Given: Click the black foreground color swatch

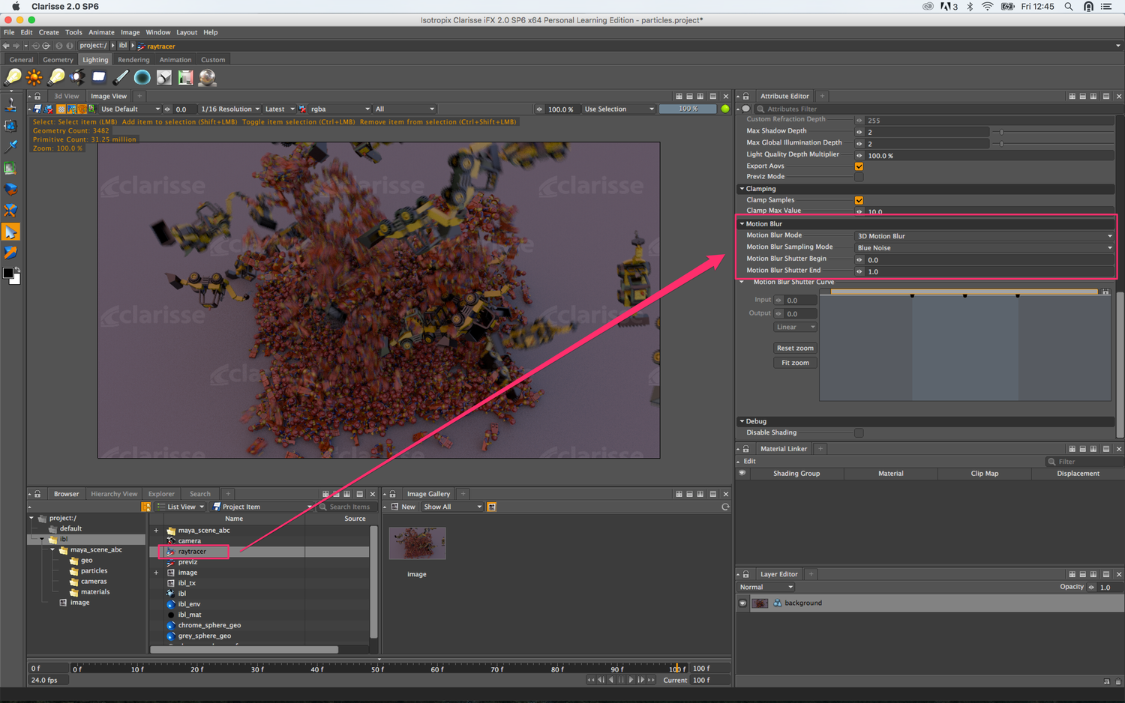Looking at the screenshot, I should tap(8, 274).
